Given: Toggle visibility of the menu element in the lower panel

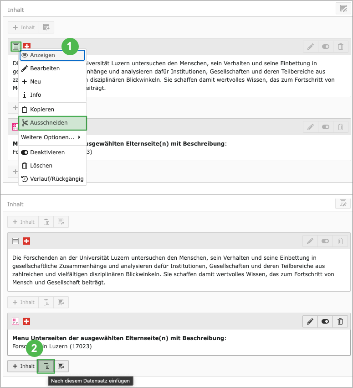Looking at the screenshot, I should pyautogui.click(x=325, y=321).
